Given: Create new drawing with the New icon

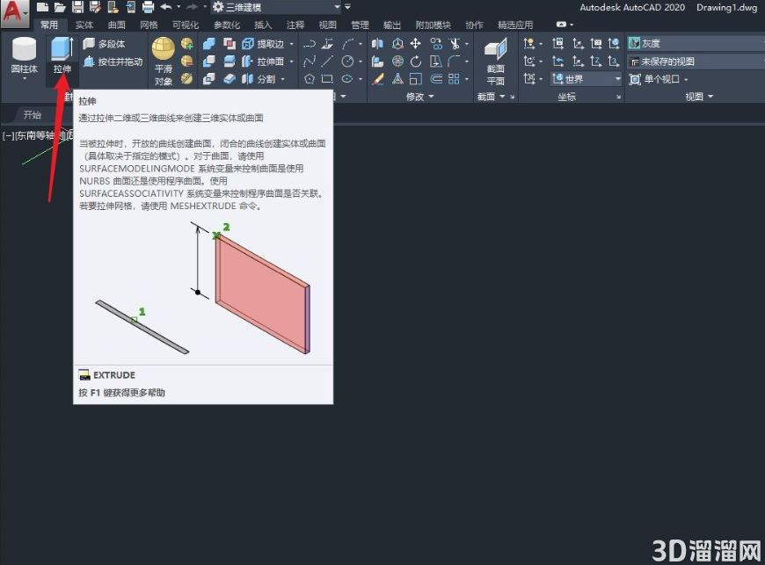Looking at the screenshot, I should coord(42,7).
